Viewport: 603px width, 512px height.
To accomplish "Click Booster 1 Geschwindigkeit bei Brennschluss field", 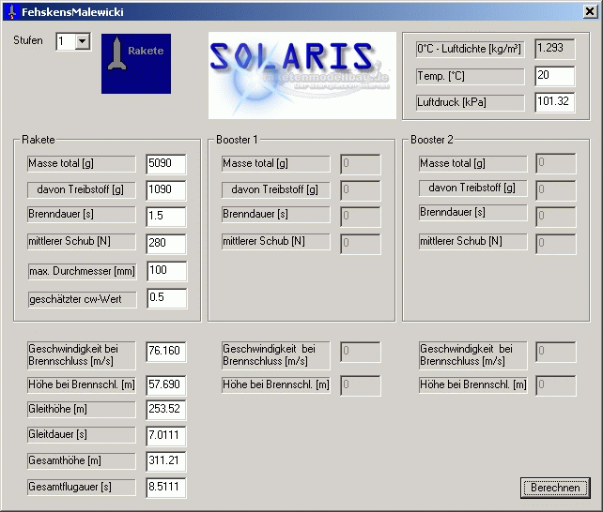I will click(361, 352).
